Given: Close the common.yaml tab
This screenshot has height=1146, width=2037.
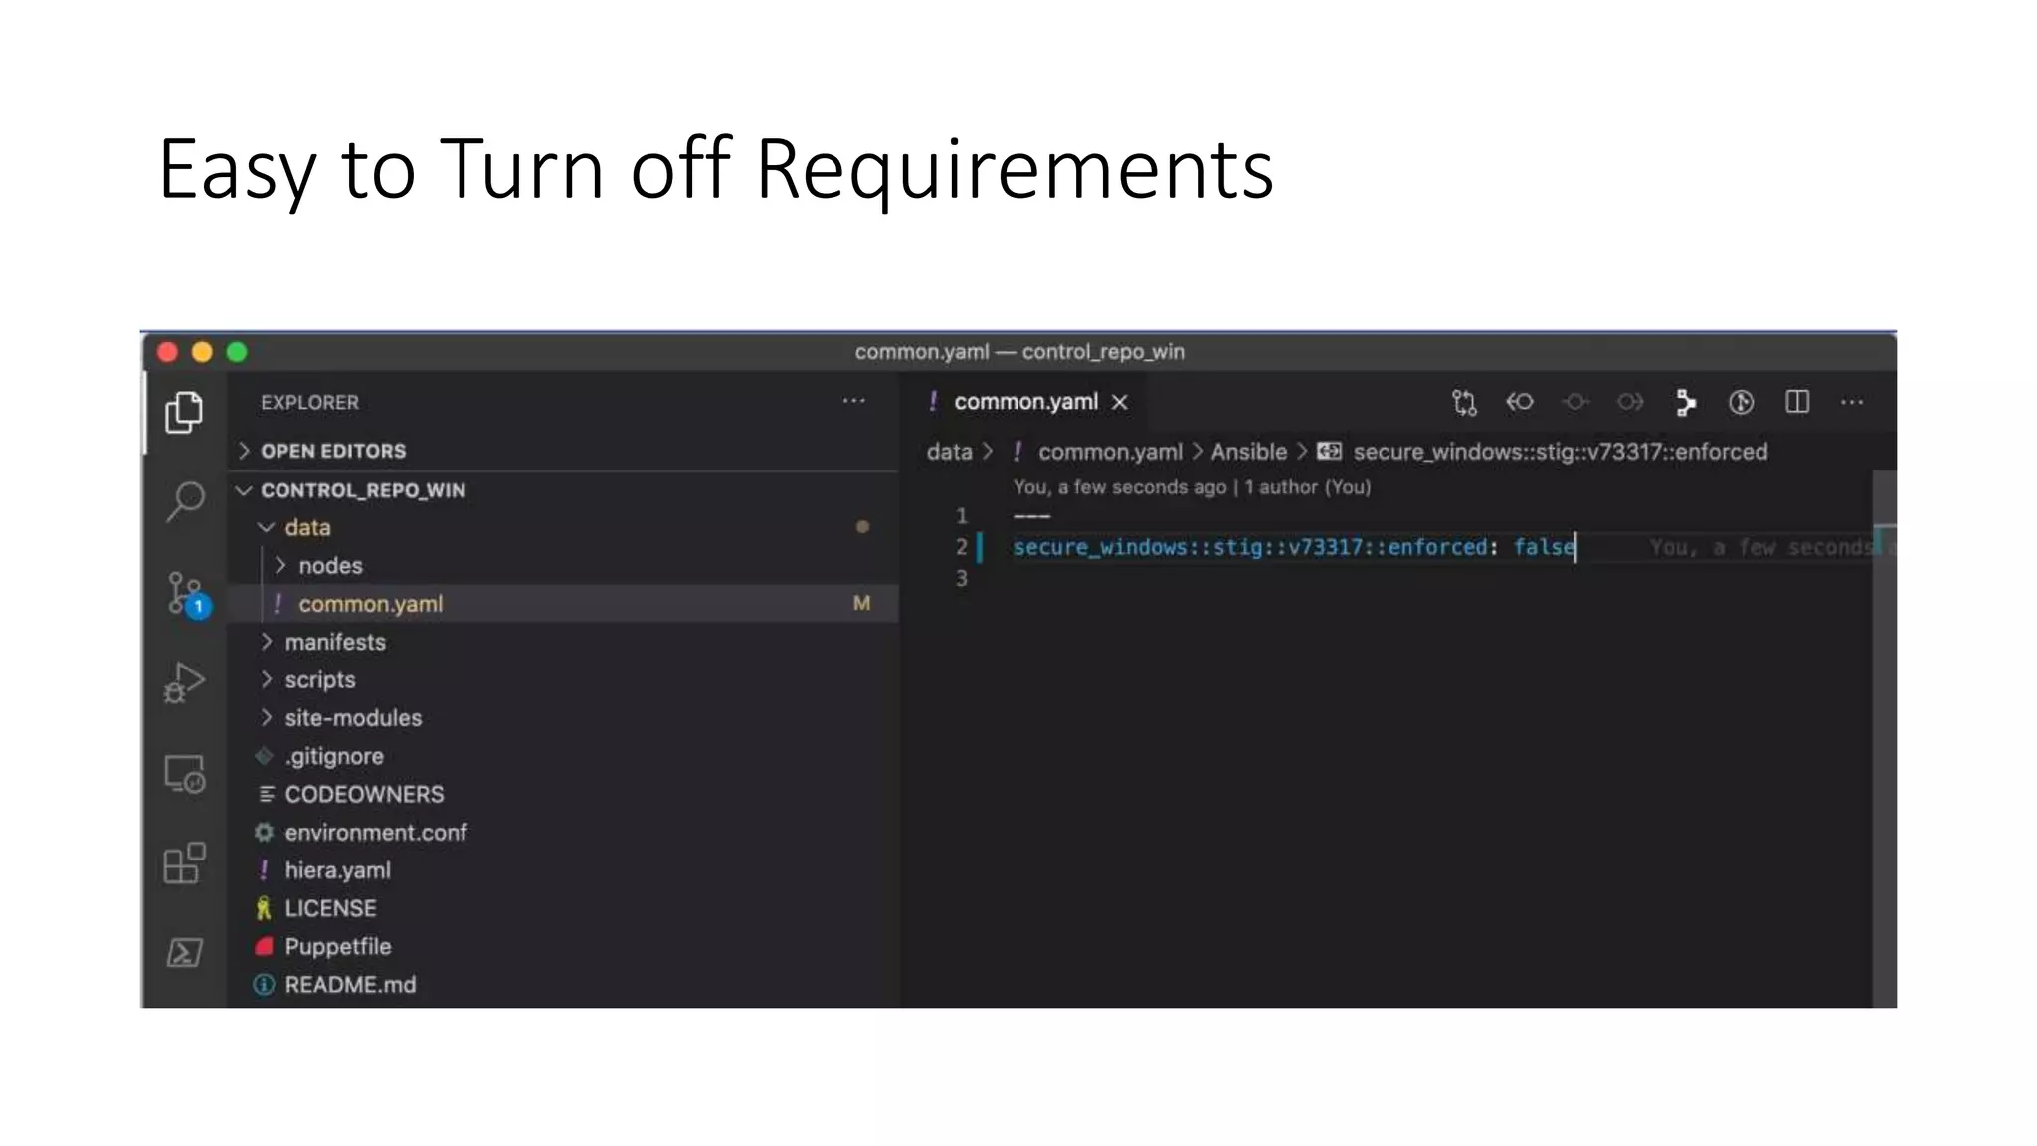Looking at the screenshot, I should pyautogui.click(x=1120, y=402).
